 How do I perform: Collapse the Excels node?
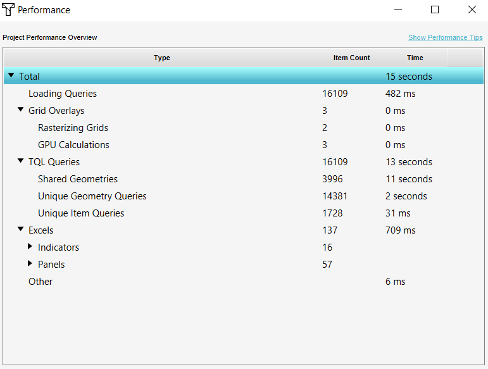pyautogui.click(x=21, y=230)
